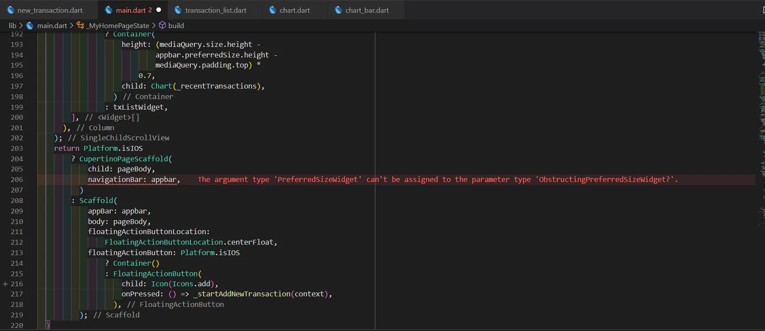Click 'Scaffold(' on line 208
The width and height of the screenshot is (765, 331).
(x=98, y=200)
